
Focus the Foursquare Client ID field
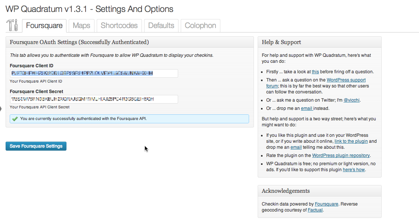pyautogui.click(x=94, y=73)
